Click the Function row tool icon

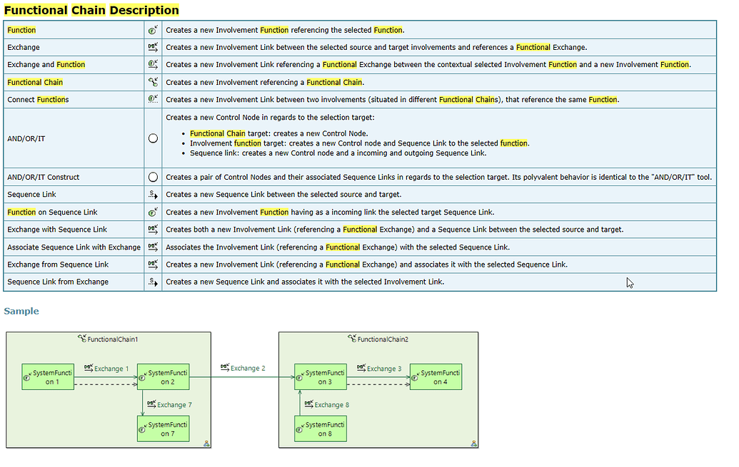point(153,30)
